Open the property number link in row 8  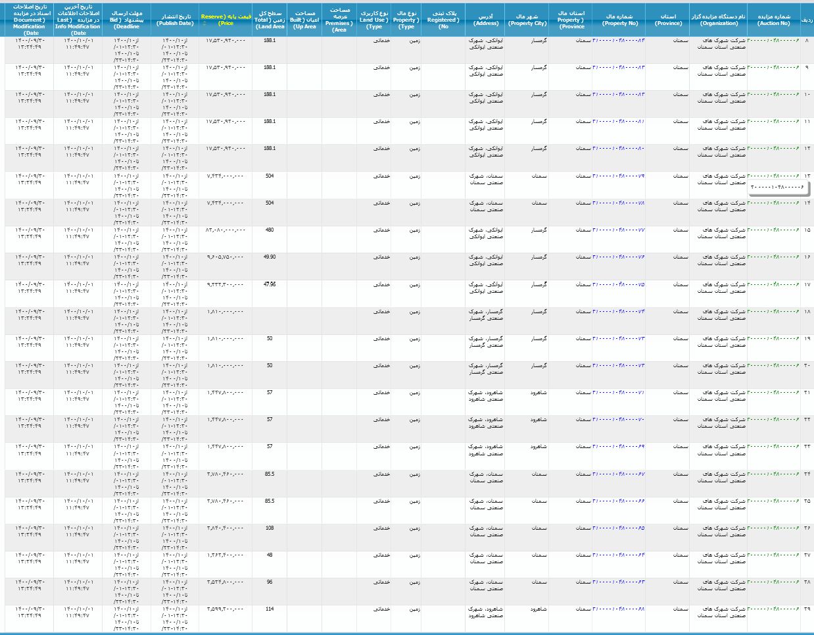619,41
